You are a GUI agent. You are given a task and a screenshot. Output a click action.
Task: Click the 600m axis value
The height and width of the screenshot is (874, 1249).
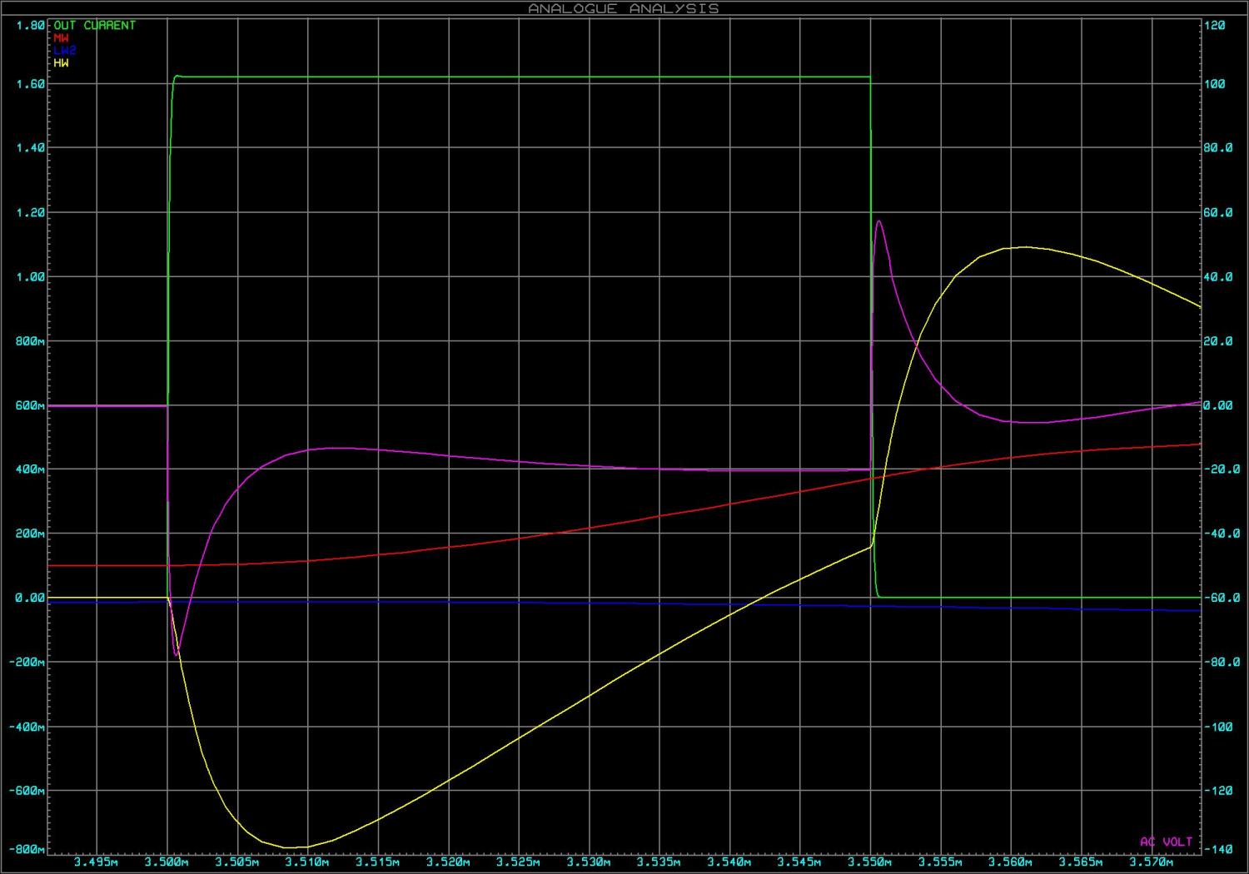point(31,405)
